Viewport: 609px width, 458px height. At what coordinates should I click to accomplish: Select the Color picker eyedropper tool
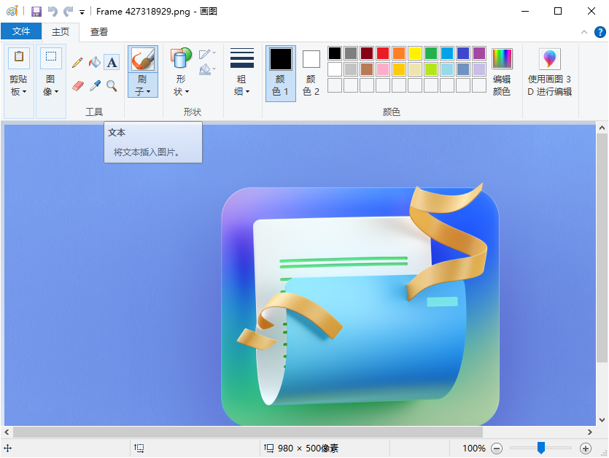(x=95, y=86)
